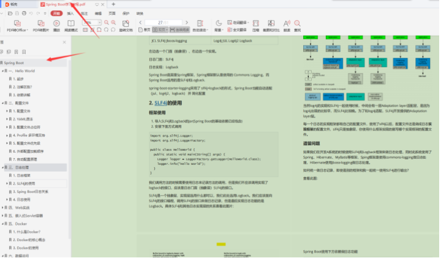This screenshot has height=258, width=441.
Task: Go to next page arrow
Action: click(187, 23)
